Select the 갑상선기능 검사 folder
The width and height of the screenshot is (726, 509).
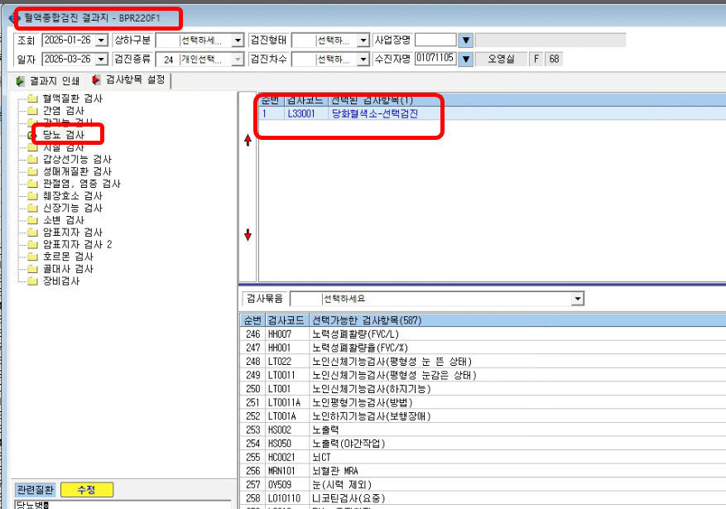70,159
